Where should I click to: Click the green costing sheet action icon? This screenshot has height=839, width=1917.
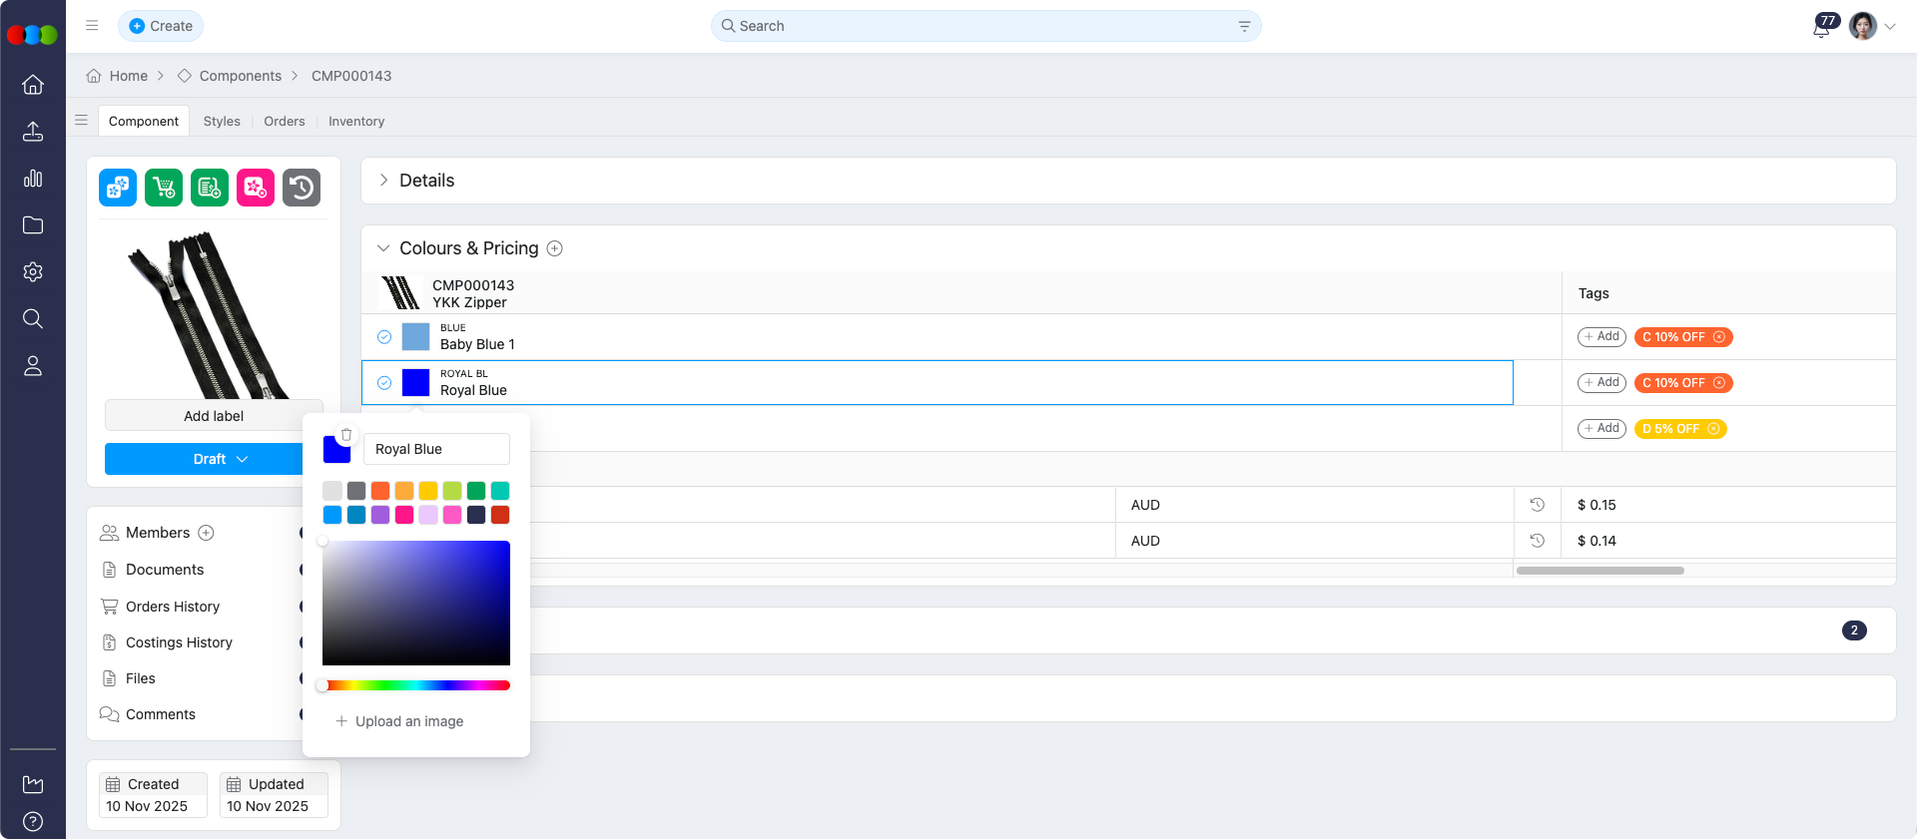point(210,188)
